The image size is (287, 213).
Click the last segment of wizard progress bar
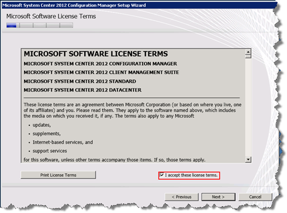click(x=66, y=25)
